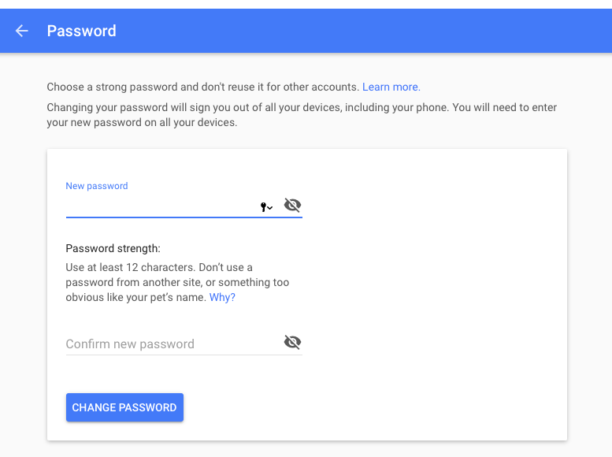Click the 'Choose a strong password' sentence
Screen dimensions: 612x457
coord(203,87)
